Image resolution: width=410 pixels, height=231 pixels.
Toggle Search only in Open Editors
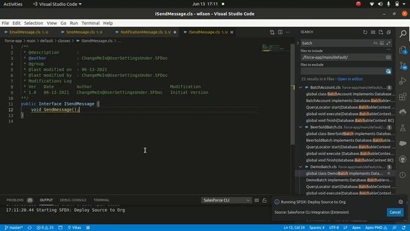[388, 57]
